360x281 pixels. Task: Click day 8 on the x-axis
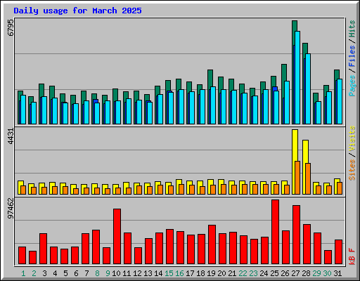[x=97, y=273]
